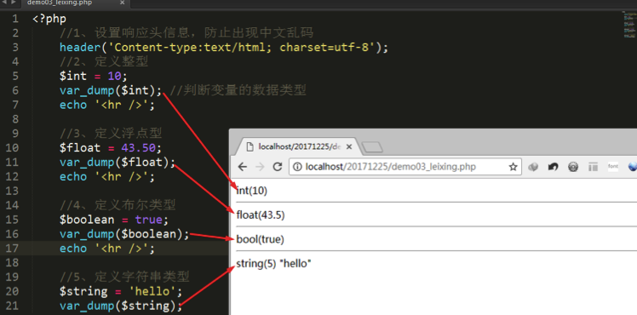
Task: Click 'var_dump($boolean);' in the code
Action: tap(124, 234)
